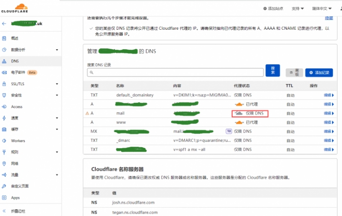342x216 pixels.
Task: Open Apps in the sidebar
Action: 15,197
